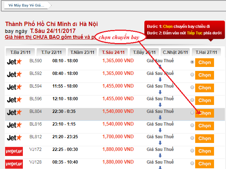Click the VietJet Air logo for VJ172
Screen dimensions: 226x169
point(14,151)
